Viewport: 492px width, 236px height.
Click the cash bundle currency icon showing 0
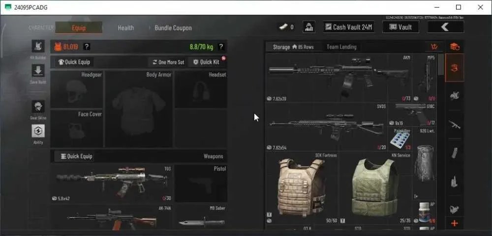tap(283, 27)
